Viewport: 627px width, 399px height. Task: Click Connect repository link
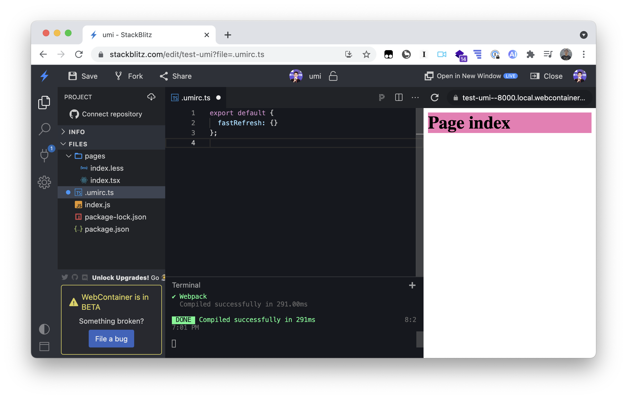[x=112, y=114]
